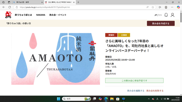Add page to favorites star
The image size is (182, 102).
153,7
